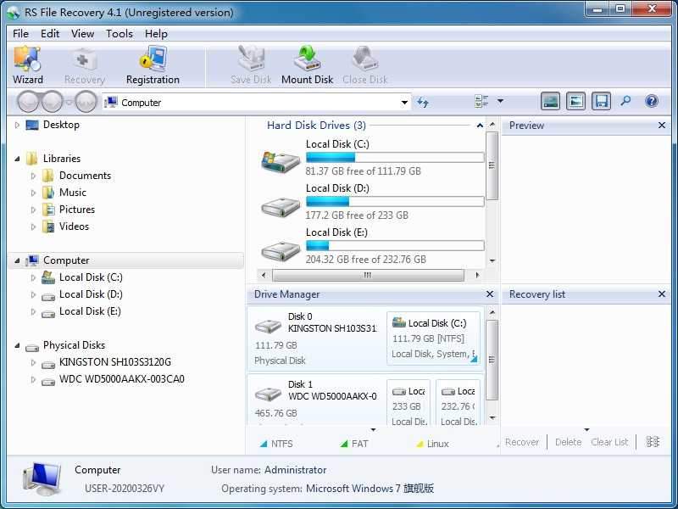Image resolution: width=678 pixels, height=509 pixels.
Task: Open the Registration dialog
Action: [152, 64]
